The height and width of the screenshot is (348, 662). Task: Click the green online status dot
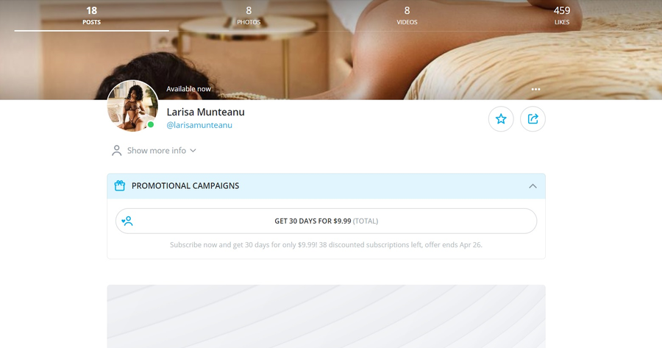pos(151,124)
